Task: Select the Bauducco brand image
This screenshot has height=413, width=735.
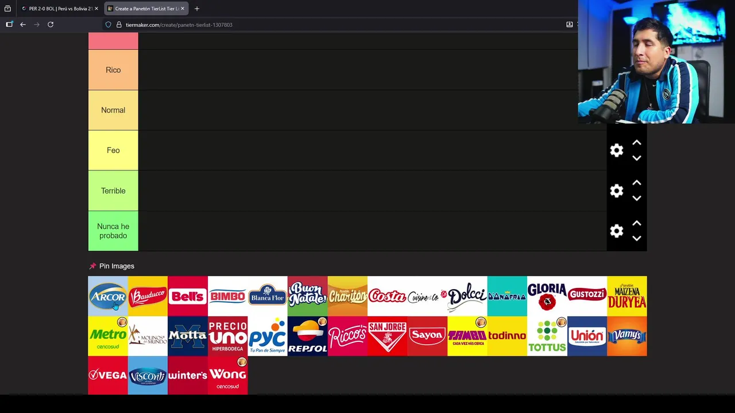Action: pos(148,296)
